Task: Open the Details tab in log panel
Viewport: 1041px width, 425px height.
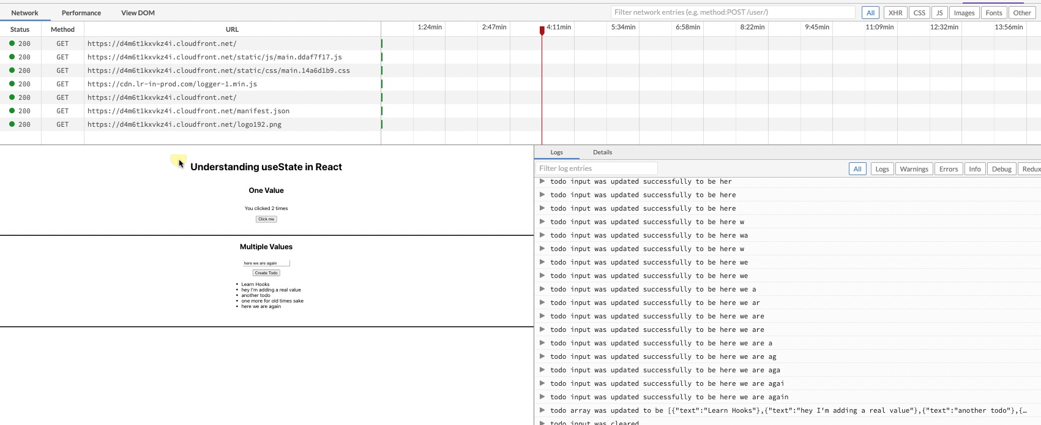Action: tap(602, 152)
